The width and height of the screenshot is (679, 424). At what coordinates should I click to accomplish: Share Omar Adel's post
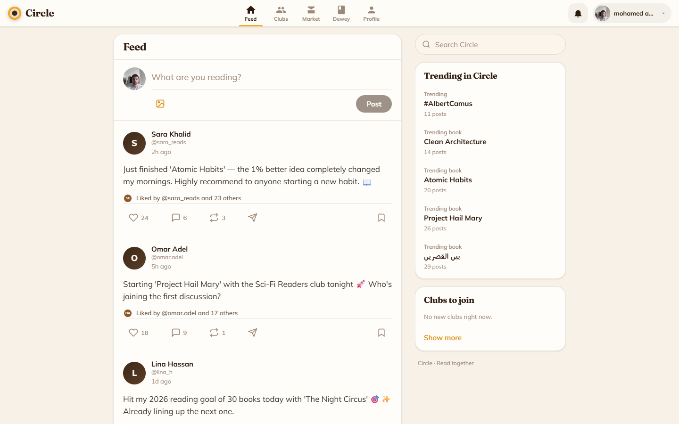253,333
